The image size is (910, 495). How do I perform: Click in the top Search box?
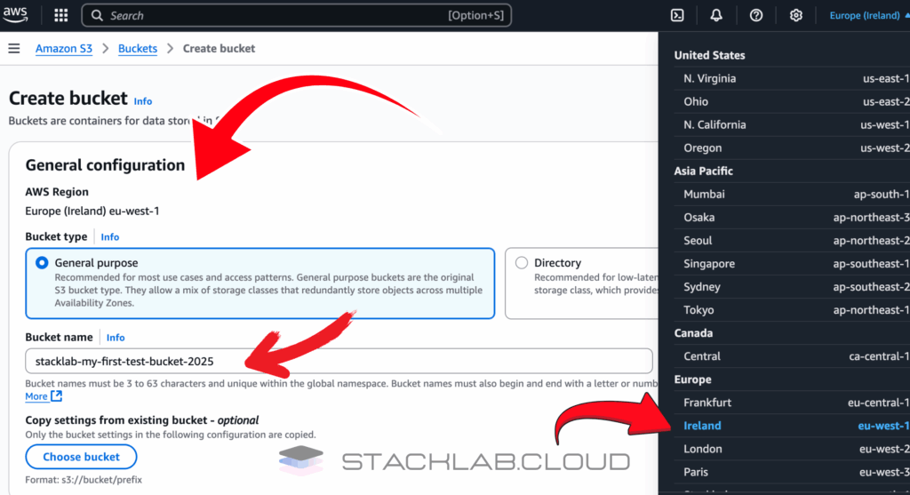(x=297, y=16)
